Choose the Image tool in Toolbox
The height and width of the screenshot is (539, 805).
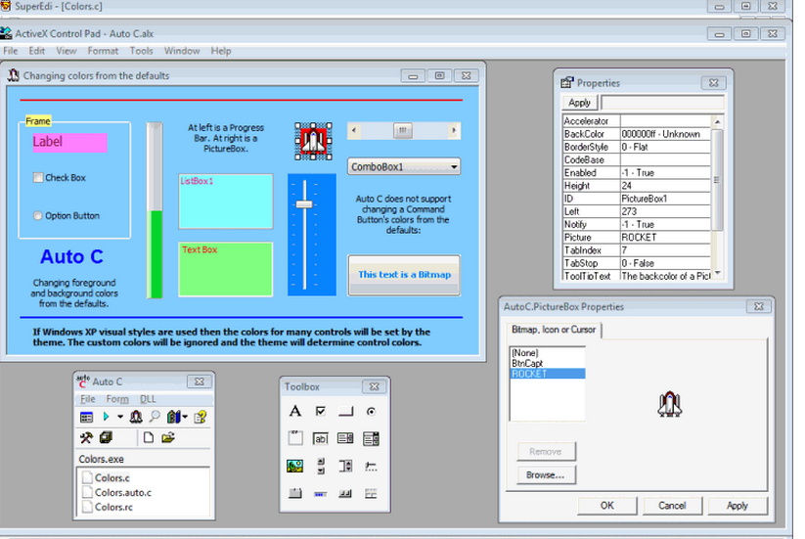[295, 467]
